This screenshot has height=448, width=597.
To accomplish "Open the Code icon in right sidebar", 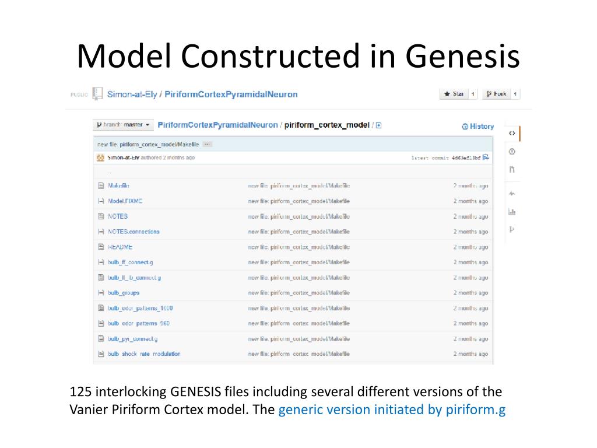I will (x=512, y=134).
